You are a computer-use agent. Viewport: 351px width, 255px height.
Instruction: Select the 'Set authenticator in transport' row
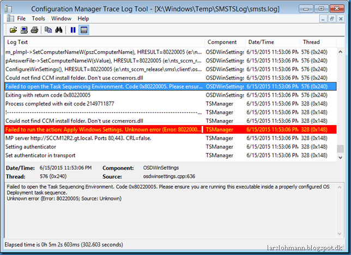click(x=171, y=155)
